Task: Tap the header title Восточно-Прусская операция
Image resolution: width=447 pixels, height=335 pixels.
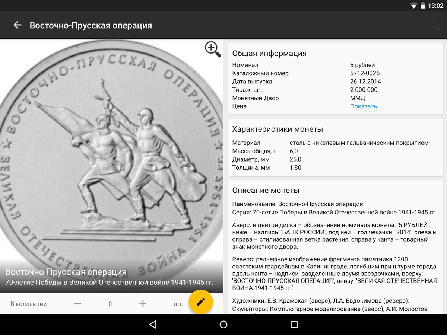Action: click(x=91, y=25)
